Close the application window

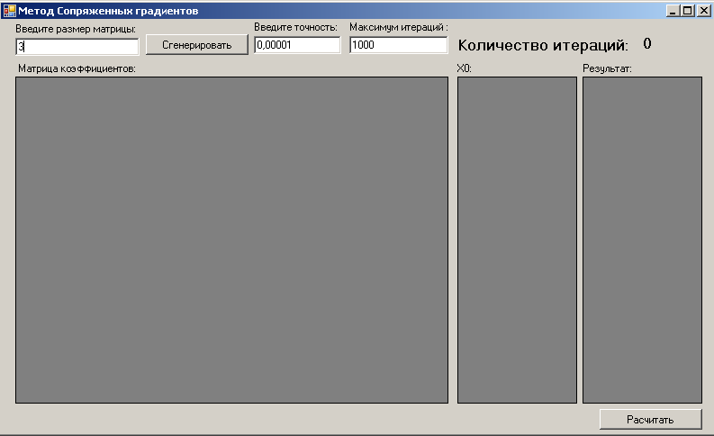[x=703, y=11]
